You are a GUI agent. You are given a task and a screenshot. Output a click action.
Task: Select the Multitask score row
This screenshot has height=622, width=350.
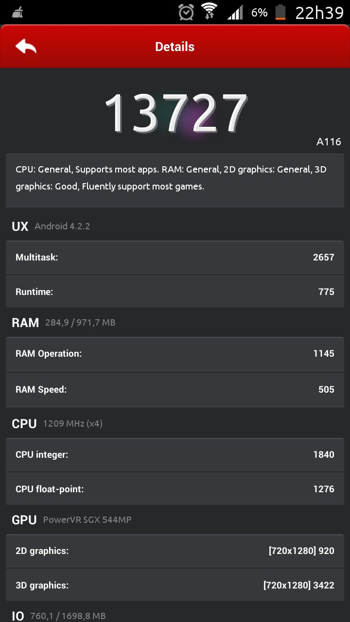click(x=175, y=257)
